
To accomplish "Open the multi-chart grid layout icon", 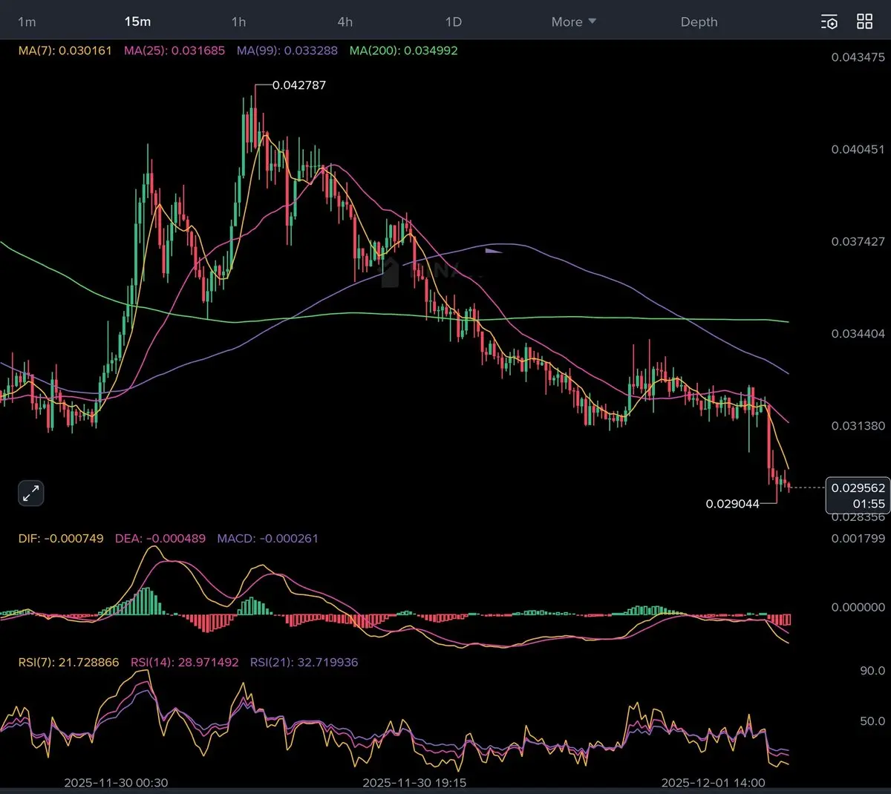I will pyautogui.click(x=865, y=22).
